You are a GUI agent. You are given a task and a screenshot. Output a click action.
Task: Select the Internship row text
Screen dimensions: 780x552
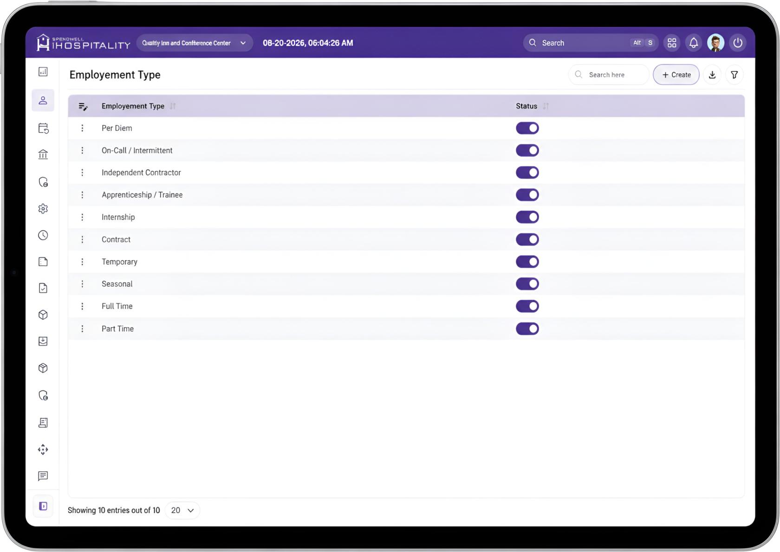pyautogui.click(x=118, y=217)
